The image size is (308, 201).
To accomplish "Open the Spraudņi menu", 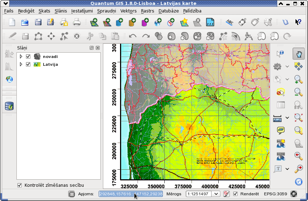I will pyautogui.click(x=106, y=11).
